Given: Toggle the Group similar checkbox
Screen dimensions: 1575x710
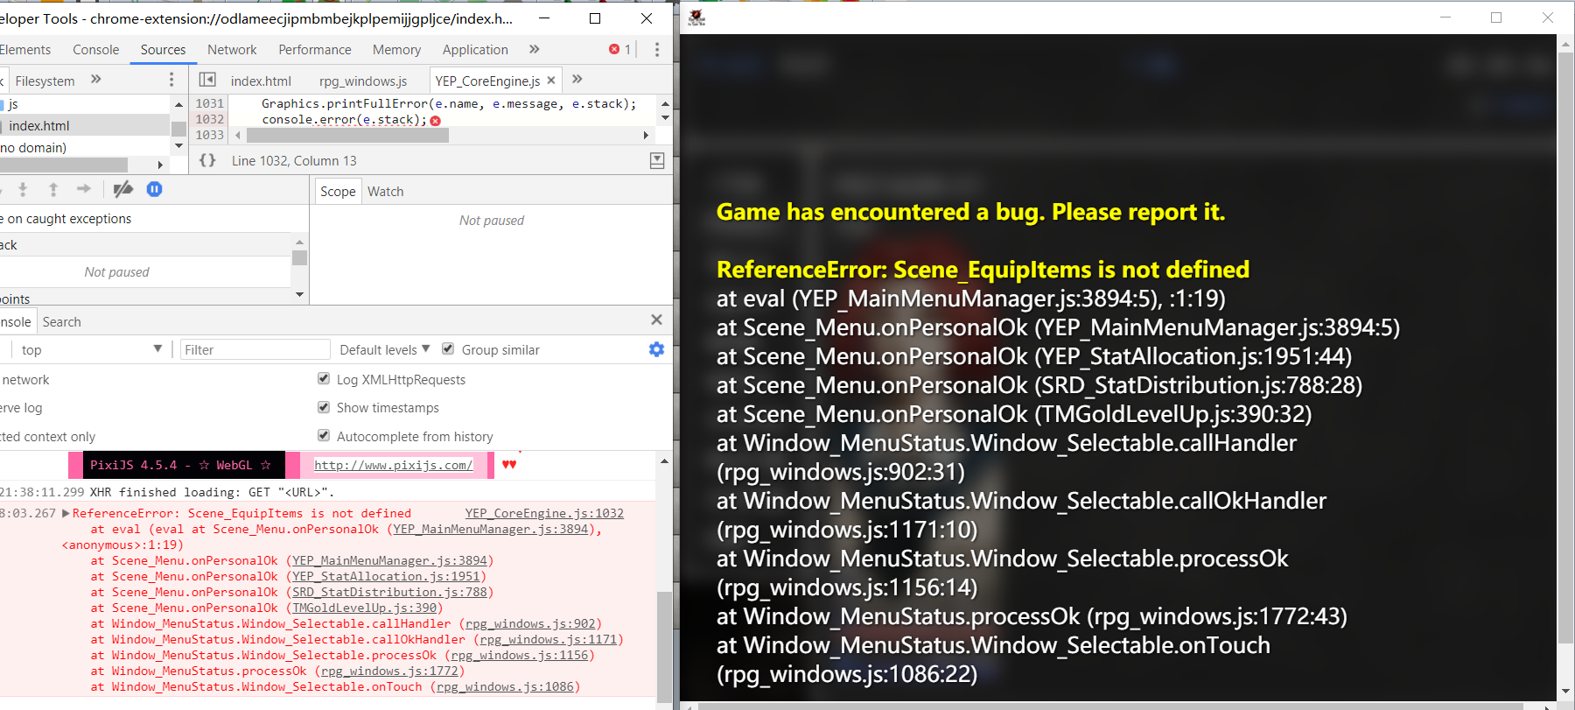Looking at the screenshot, I should pyautogui.click(x=448, y=349).
